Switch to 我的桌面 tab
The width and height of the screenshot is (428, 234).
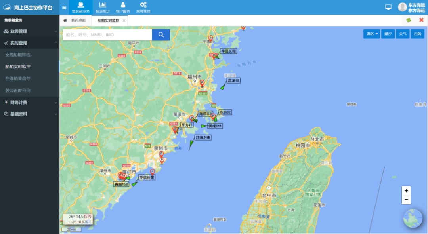coord(78,21)
